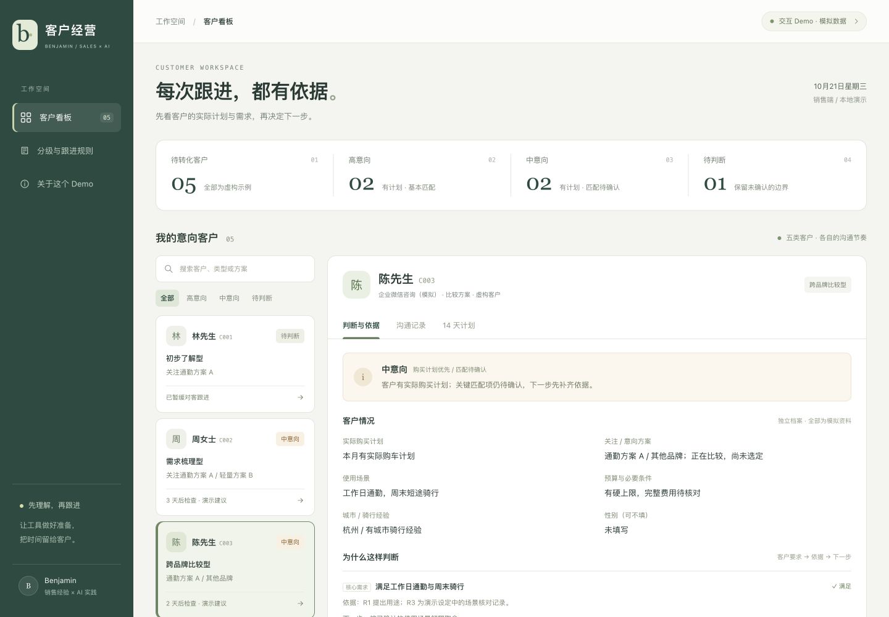The image size is (889, 617).
Task: Click the 交互 Demo · 模拟数据 button
Action: pyautogui.click(x=814, y=21)
